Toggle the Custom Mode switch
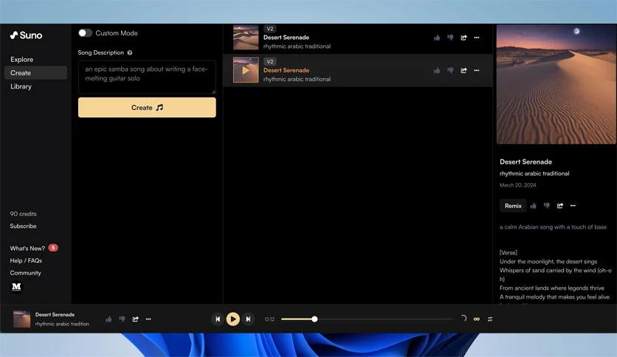617x357 pixels. (x=85, y=33)
